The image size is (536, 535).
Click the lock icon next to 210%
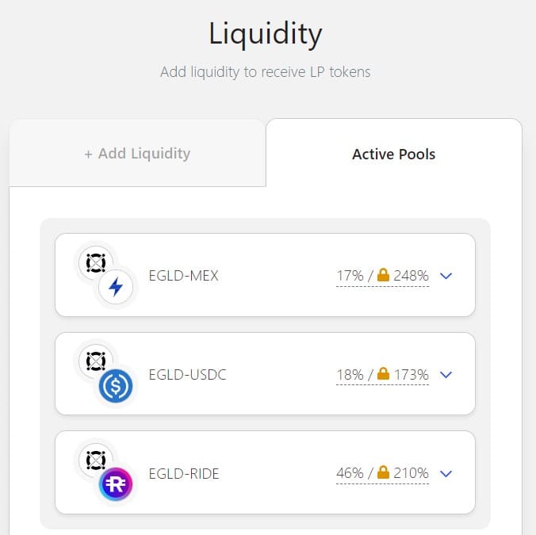pos(383,472)
